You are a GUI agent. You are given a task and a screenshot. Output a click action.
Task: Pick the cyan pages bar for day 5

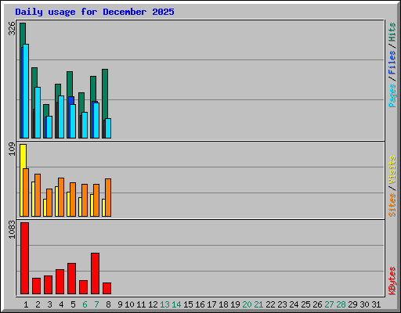point(73,121)
